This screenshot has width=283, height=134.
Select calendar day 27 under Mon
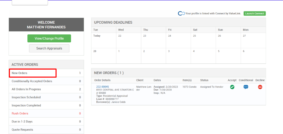click(x=253, y=40)
